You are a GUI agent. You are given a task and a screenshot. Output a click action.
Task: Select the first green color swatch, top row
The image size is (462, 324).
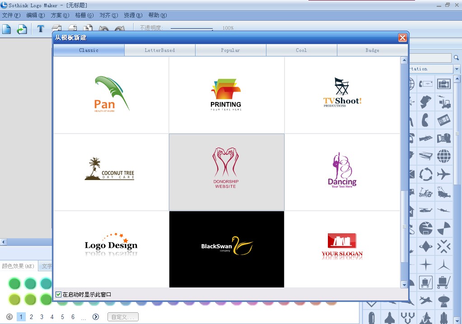tap(14, 284)
